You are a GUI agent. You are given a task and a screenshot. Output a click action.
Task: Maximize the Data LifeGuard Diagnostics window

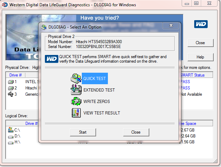pos(196,3)
